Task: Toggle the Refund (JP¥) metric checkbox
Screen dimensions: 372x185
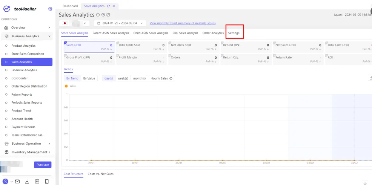Action: click(222, 43)
